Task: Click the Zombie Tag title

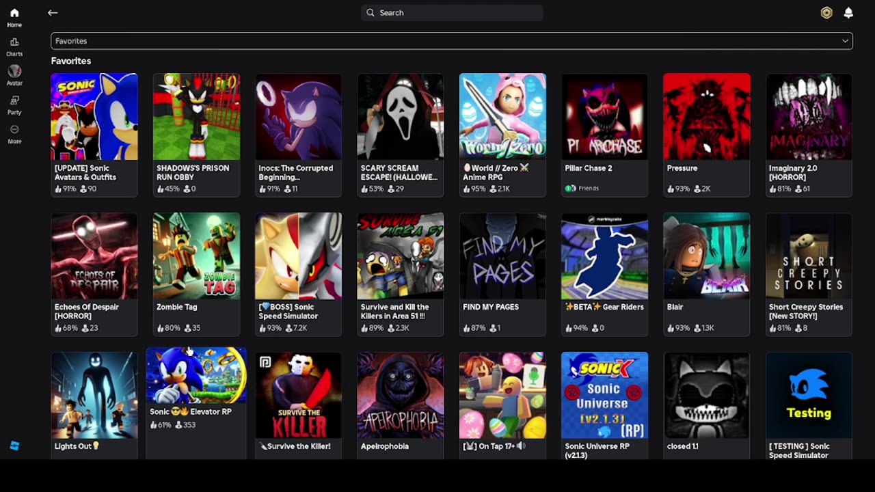Action: 177,307
